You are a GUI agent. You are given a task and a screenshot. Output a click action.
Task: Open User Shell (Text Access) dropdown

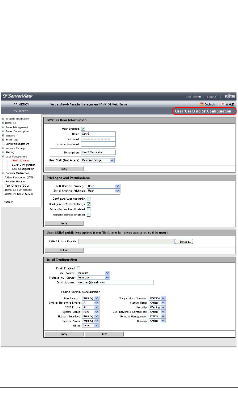tap(98, 161)
